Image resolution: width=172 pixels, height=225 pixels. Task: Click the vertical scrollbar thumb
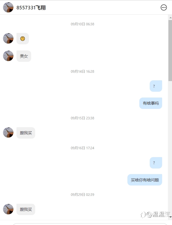[x=170, y=50]
